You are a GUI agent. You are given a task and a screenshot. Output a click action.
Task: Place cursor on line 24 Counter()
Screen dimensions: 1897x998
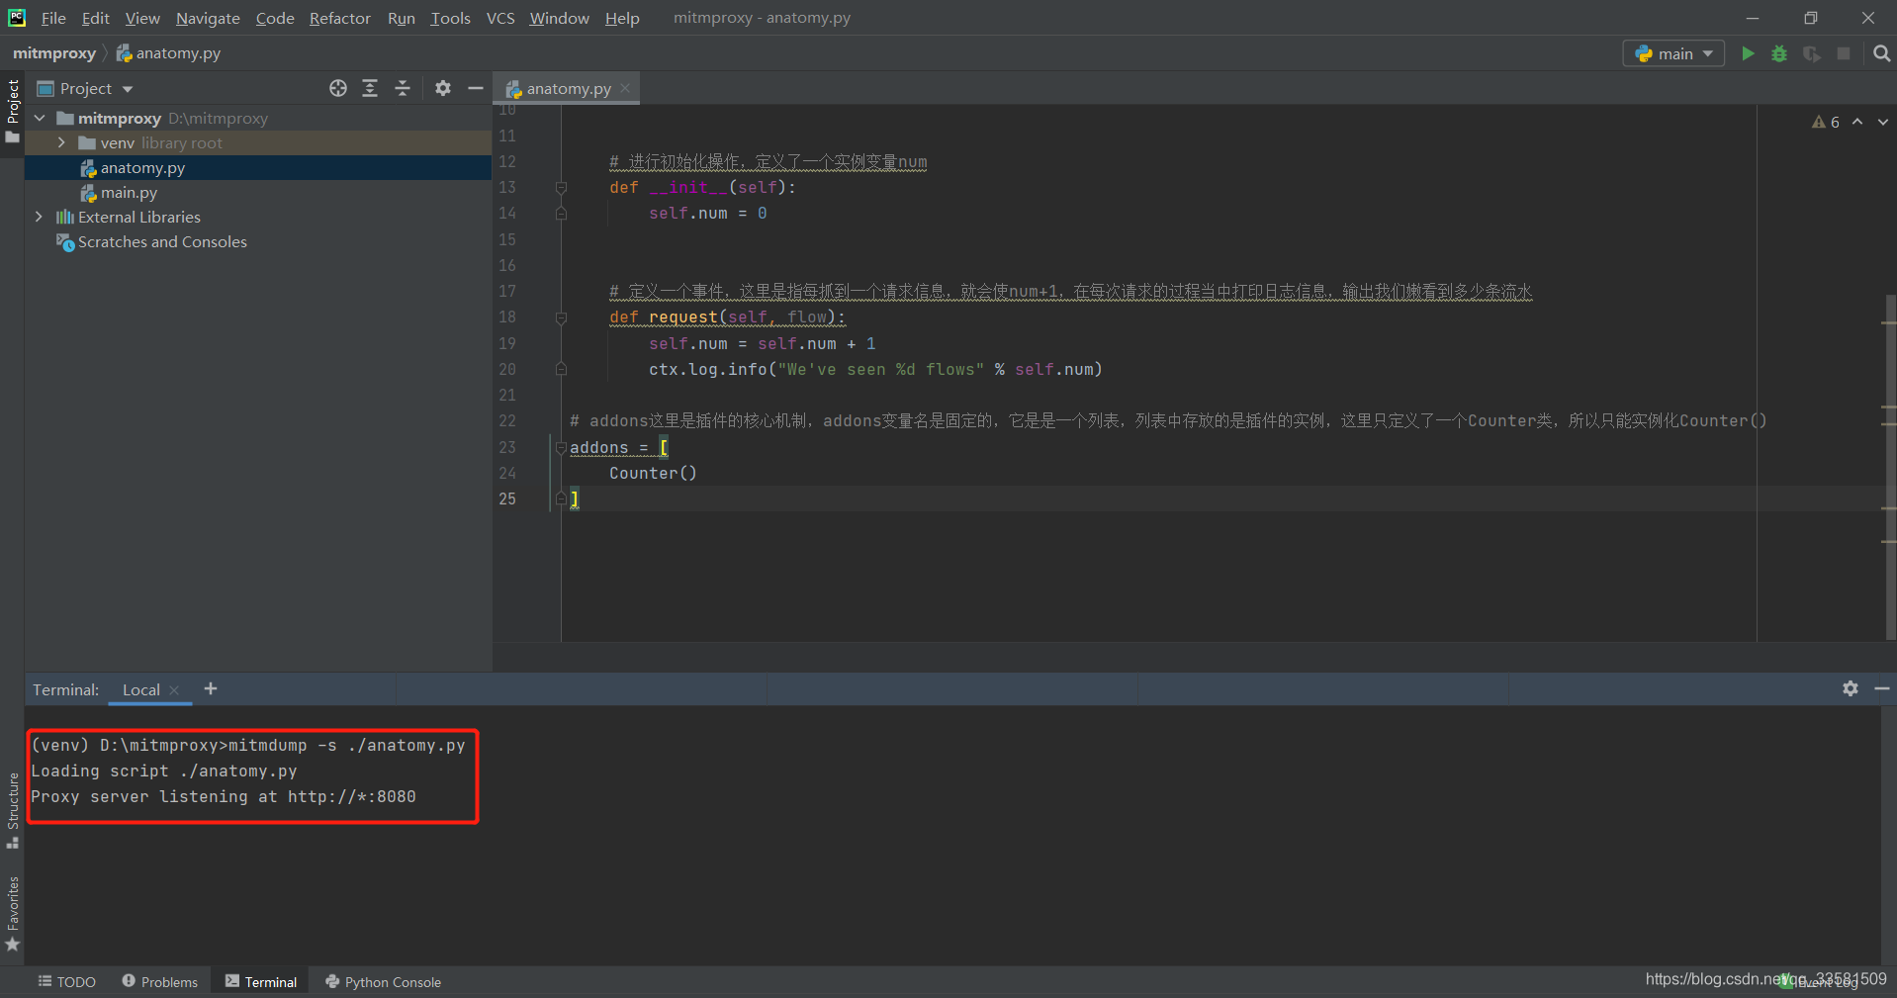click(x=653, y=474)
